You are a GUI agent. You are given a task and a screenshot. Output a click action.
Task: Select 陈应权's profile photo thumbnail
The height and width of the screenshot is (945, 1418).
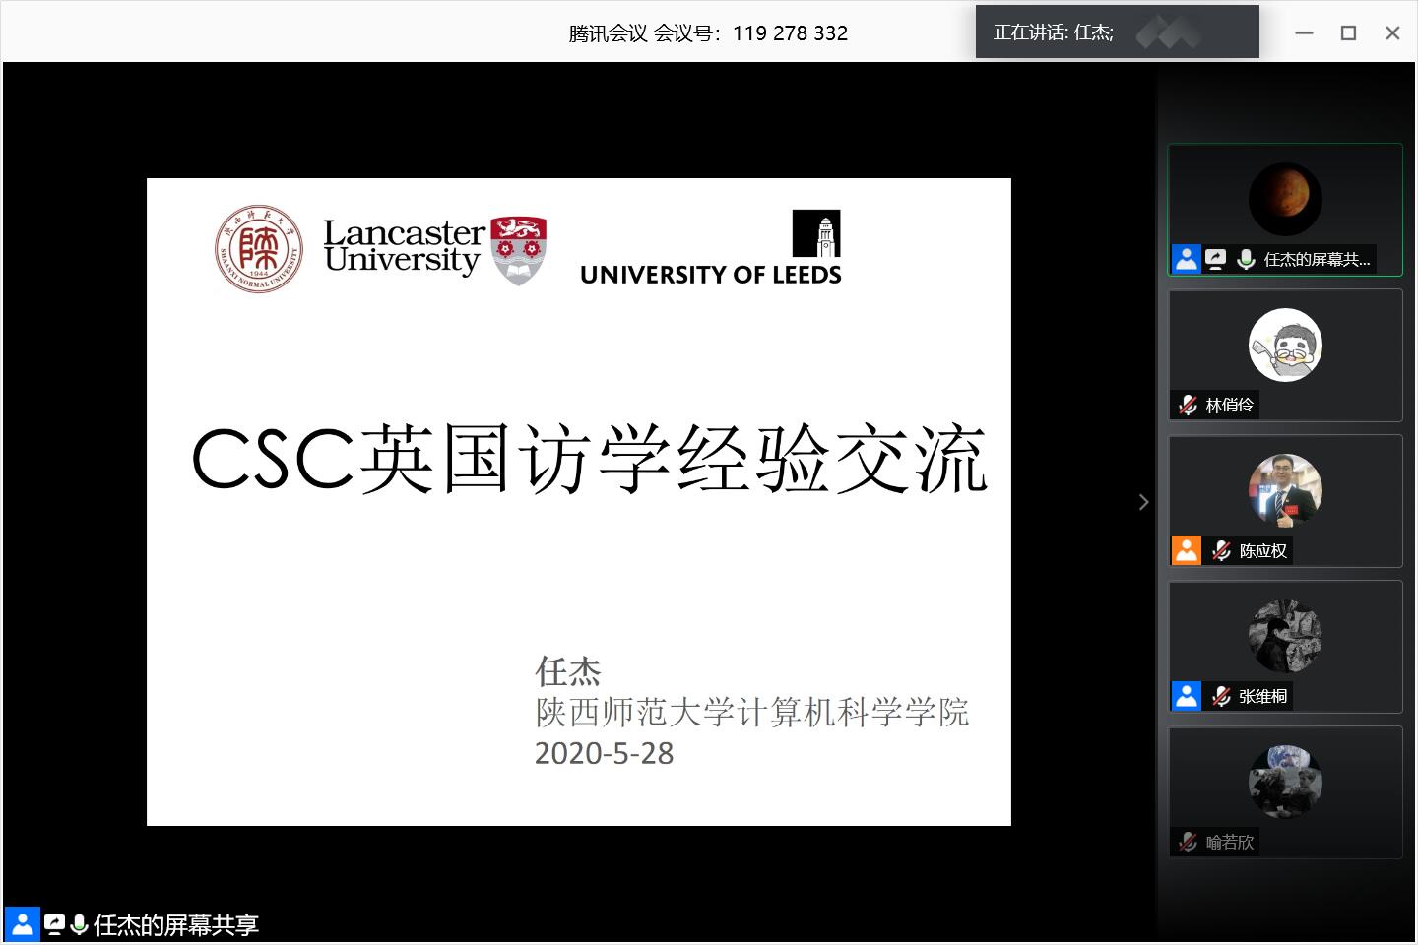click(x=1285, y=490)
